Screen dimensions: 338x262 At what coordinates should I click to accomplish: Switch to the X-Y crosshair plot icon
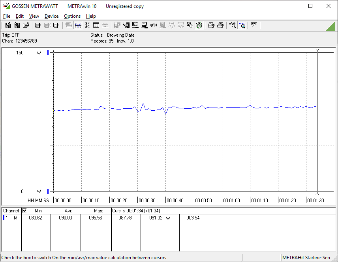point(87,25)
